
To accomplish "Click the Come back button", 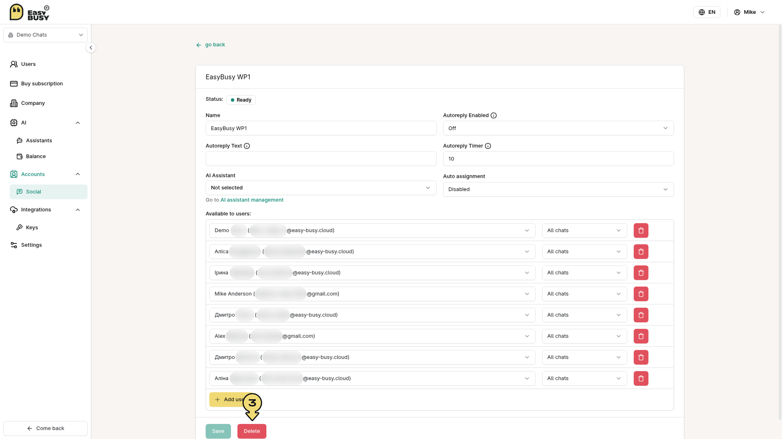I will pos(45,428).
